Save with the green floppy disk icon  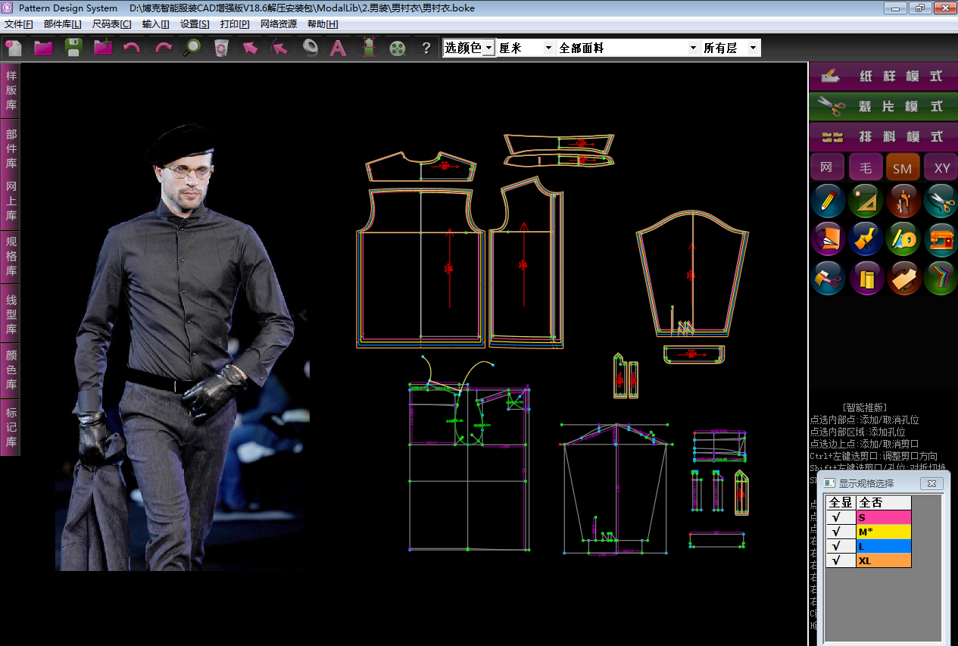(x=73, y=48)
